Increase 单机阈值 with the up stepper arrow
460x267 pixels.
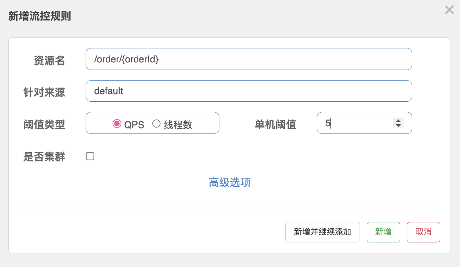click(398, 121)
